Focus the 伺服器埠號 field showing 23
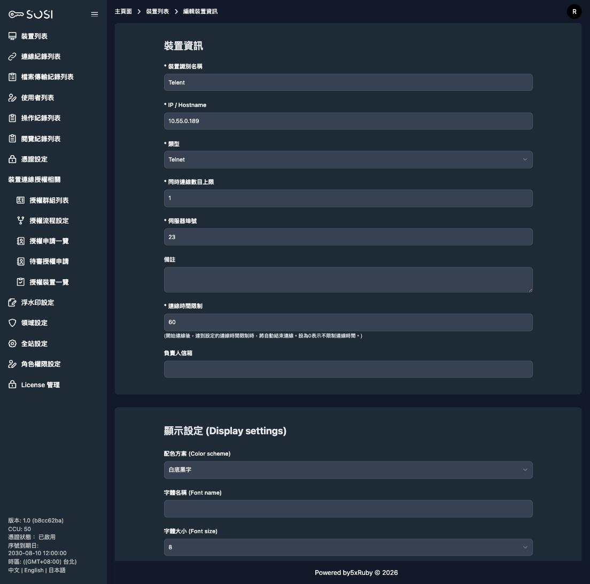Screen dimensions: 590x584 [x=348, y=237]
